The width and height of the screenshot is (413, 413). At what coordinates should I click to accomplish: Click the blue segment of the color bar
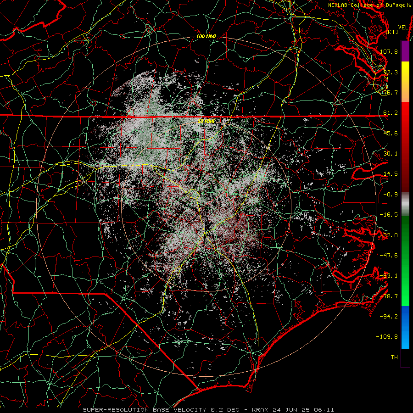click(x=405, y=327)
